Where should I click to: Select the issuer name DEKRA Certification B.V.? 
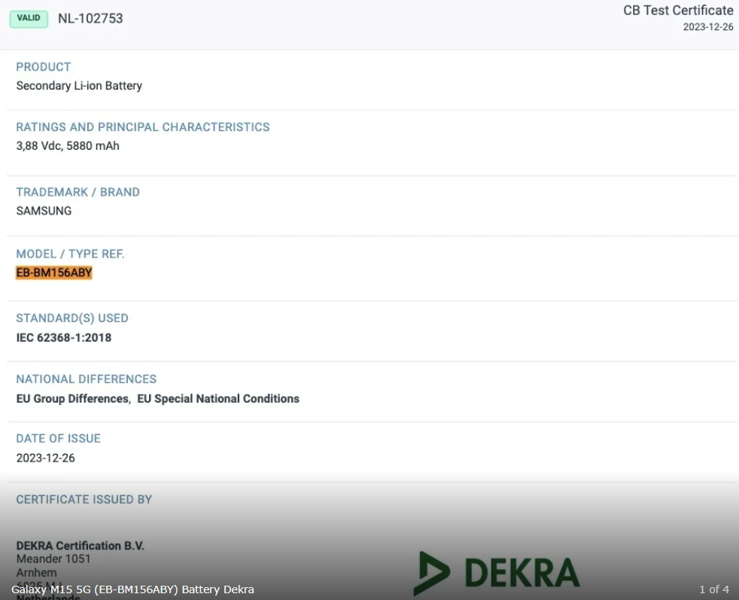click(80, 546)
